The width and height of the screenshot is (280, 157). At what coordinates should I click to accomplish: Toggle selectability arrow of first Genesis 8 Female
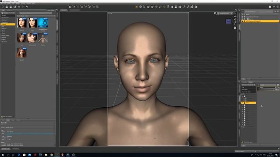[244, 17]
